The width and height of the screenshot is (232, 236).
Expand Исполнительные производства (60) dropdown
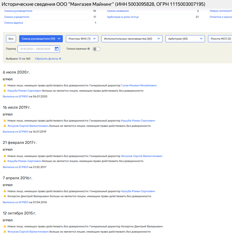coord(132,39)
